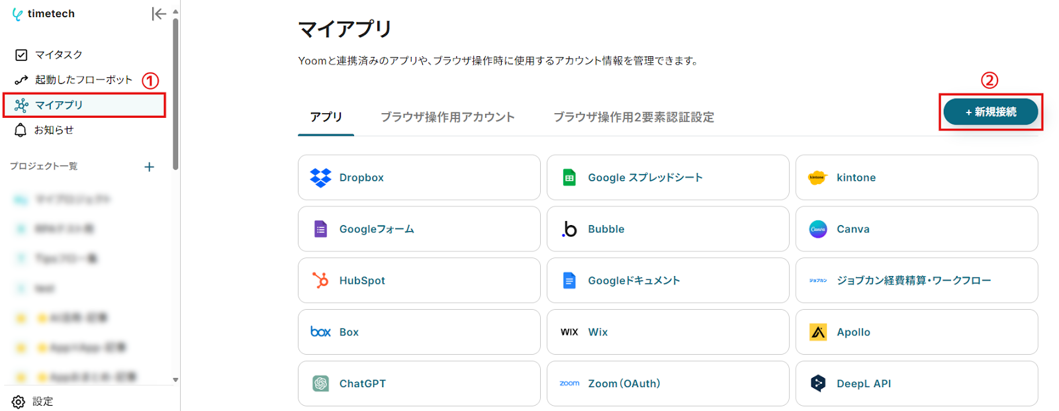
Task: Open the Apollo app name
Action: 853,332
